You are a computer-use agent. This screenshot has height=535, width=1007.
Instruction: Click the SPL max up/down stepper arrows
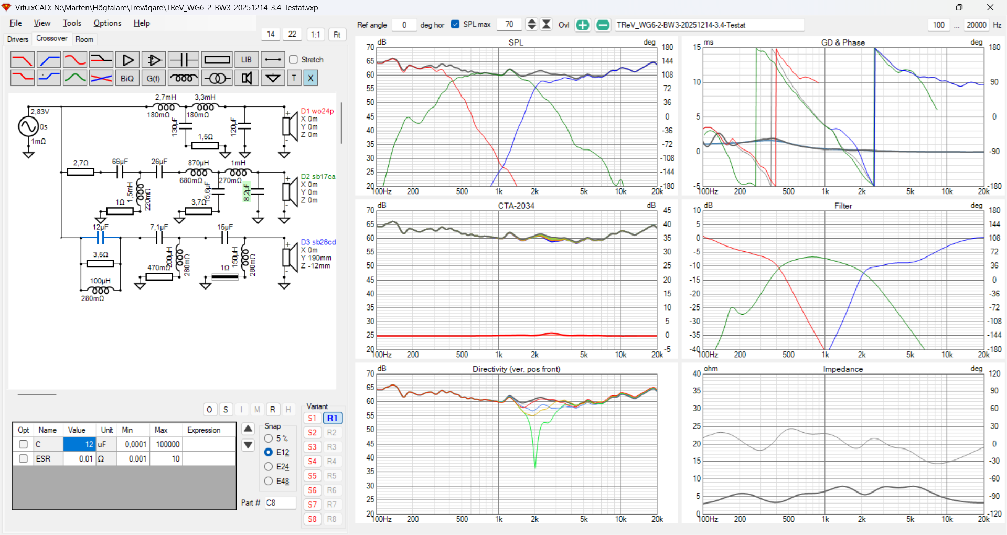[x=531, y=24]
